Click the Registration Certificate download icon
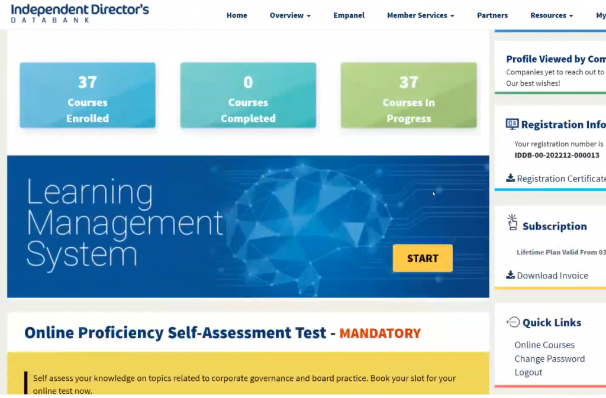Viewport: 606px width, 398px height. [x=510, y=179]
